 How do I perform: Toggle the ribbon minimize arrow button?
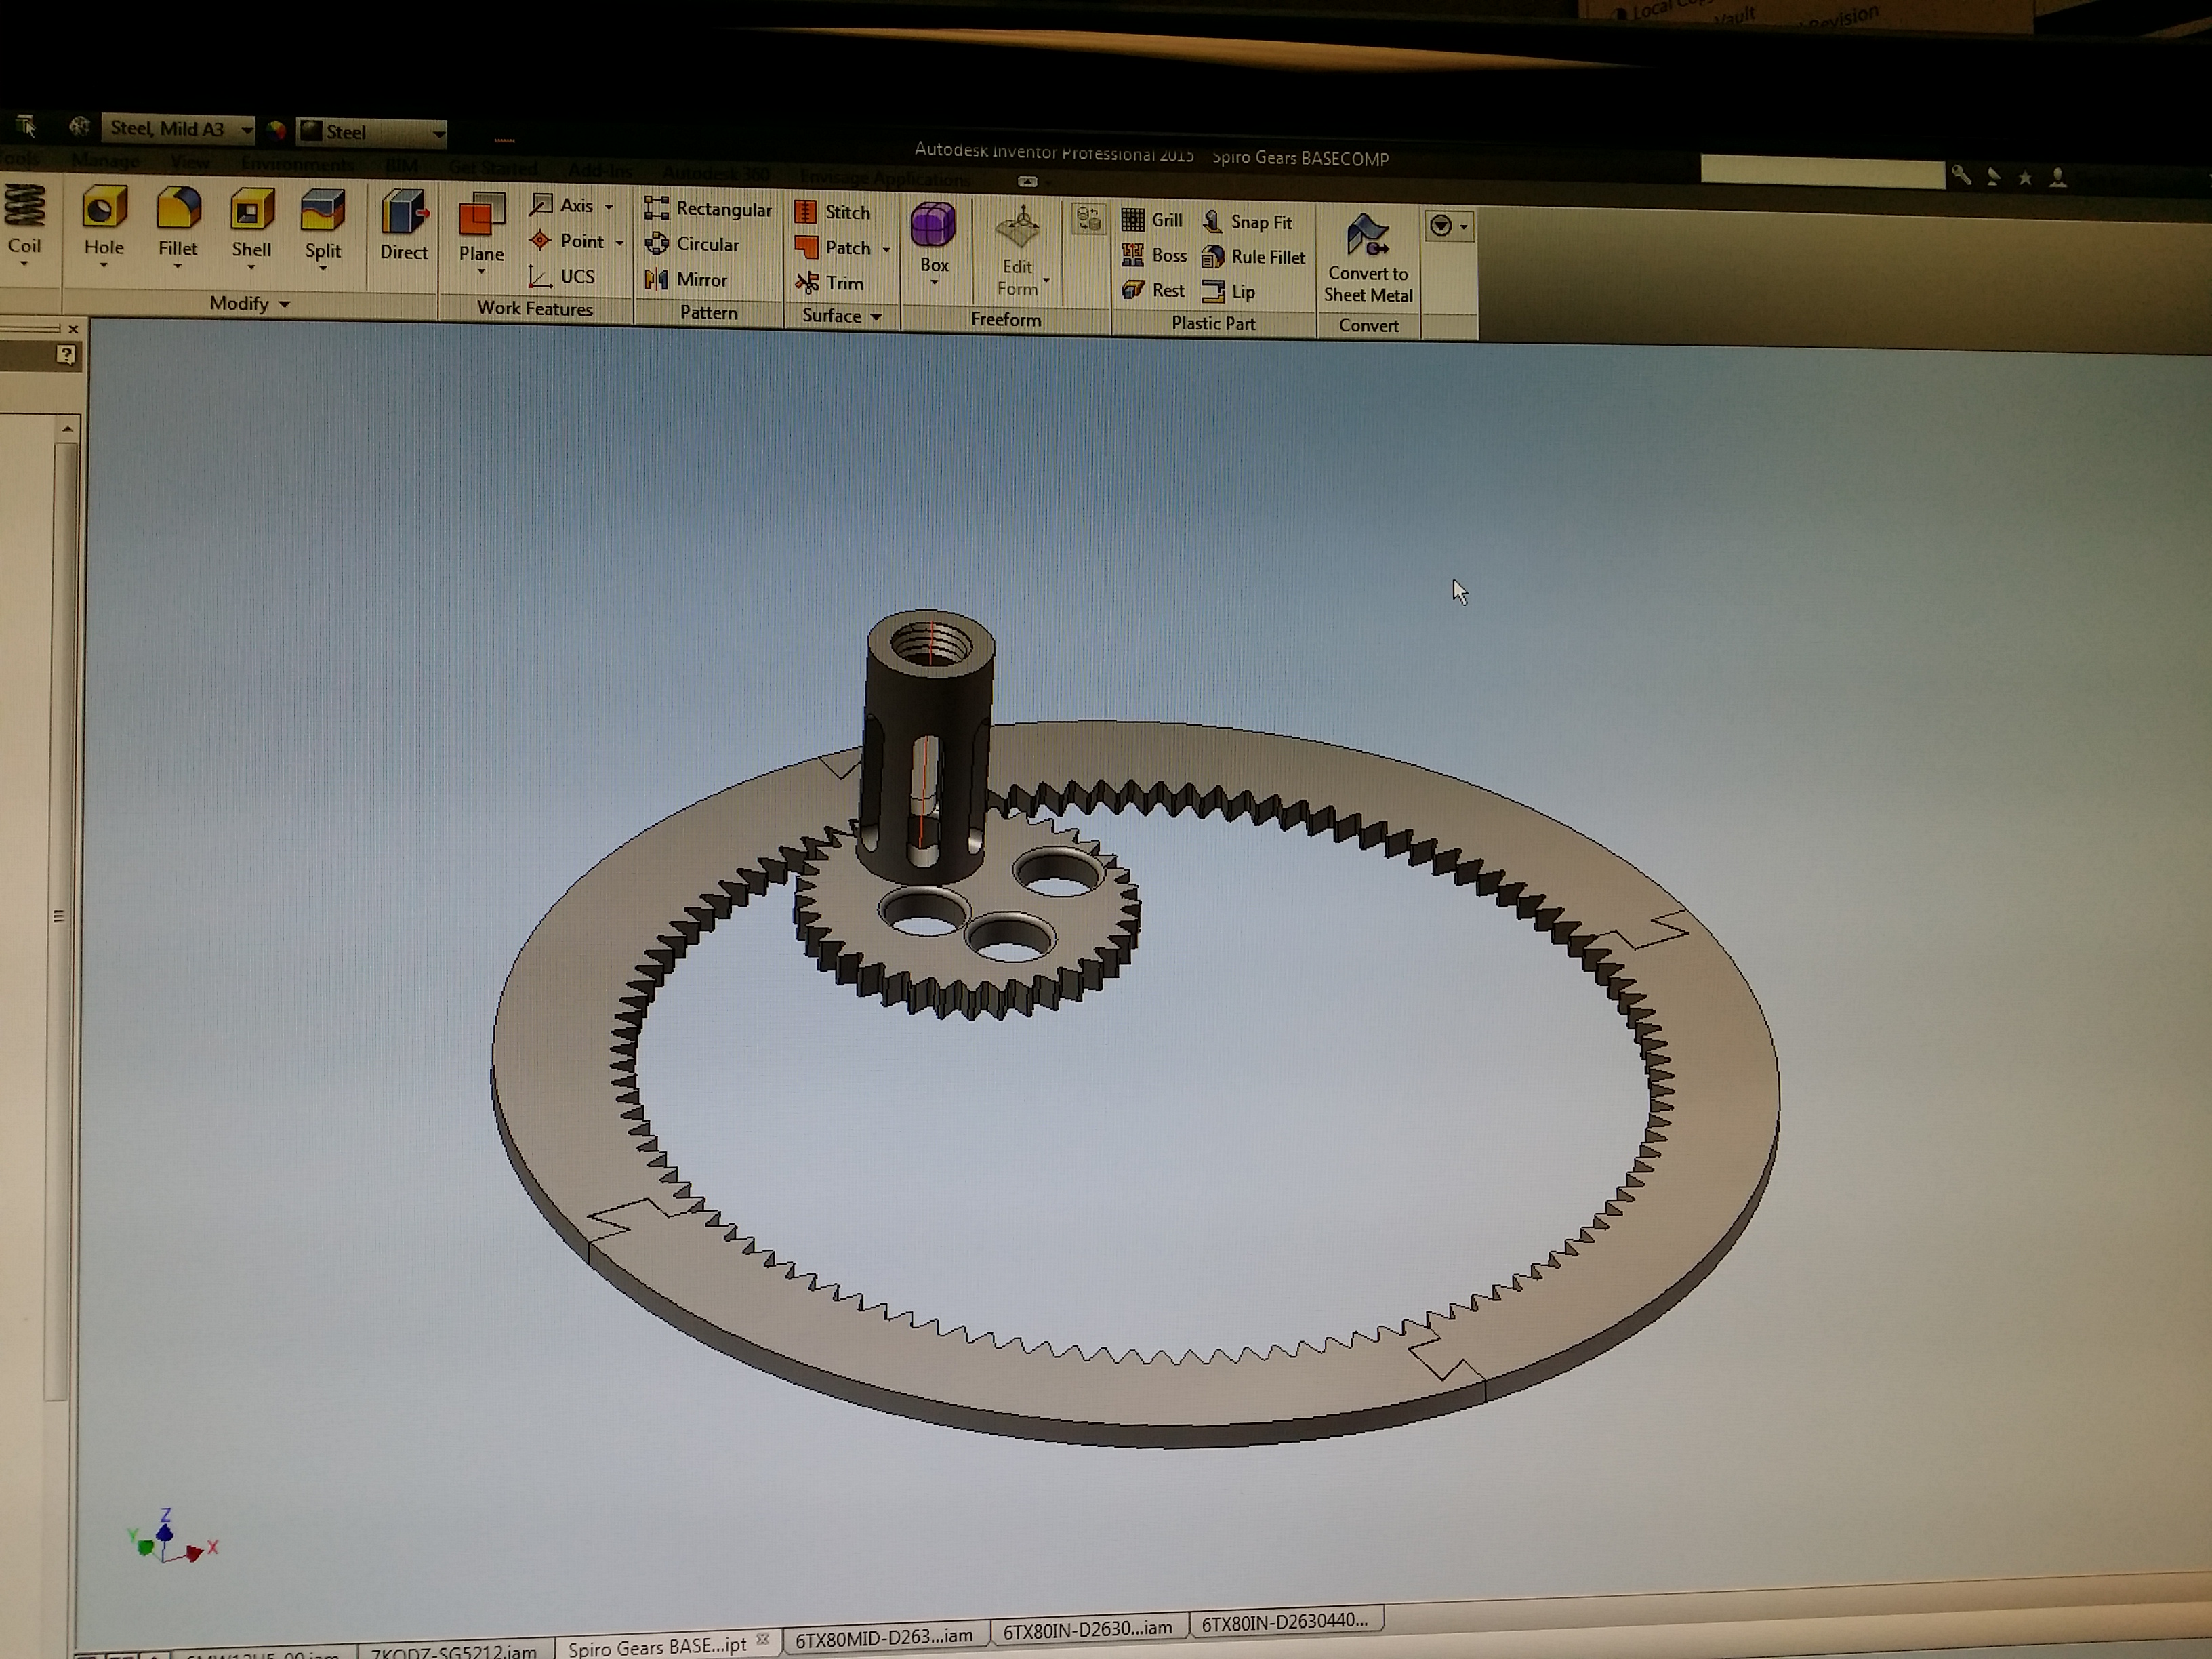click(1027, 181)
